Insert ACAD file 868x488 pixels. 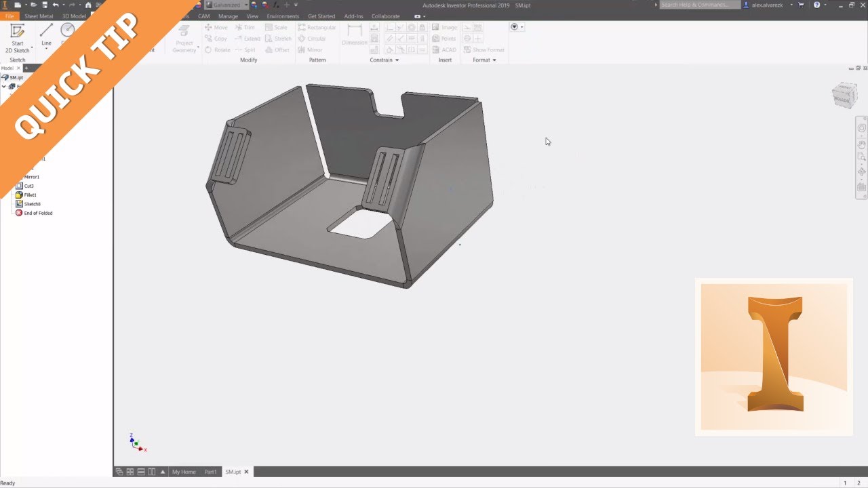[x=444, y=50]
